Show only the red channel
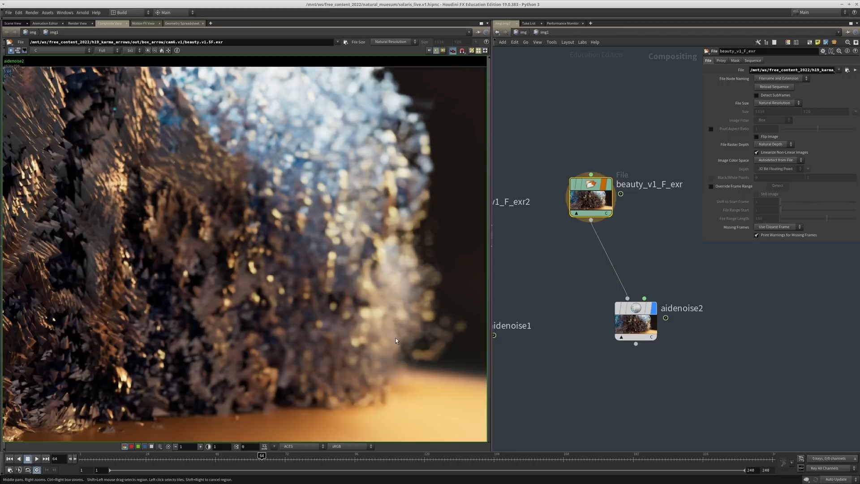Viewport: 860px width, 484px height. click(x=131, y=447)
